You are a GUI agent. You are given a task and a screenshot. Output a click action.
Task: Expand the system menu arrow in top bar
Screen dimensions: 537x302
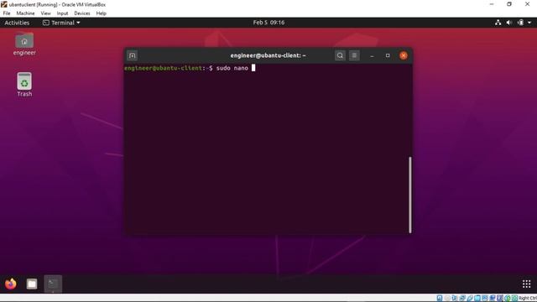pos(529,23)
